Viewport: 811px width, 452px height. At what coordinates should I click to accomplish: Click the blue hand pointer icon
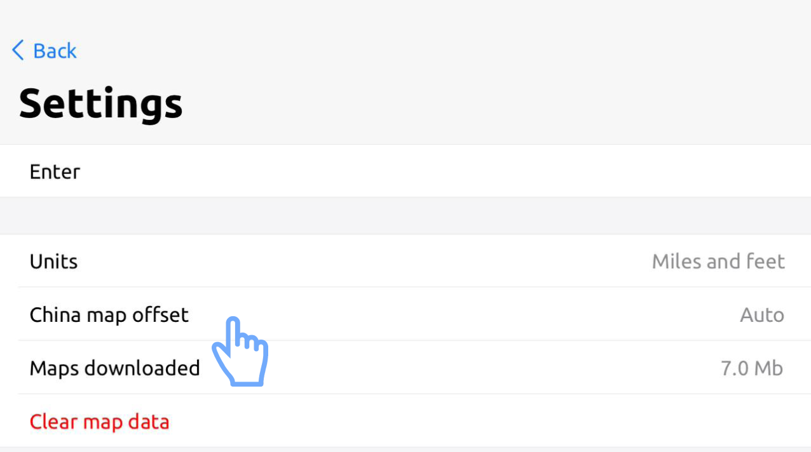coord(240,351)
